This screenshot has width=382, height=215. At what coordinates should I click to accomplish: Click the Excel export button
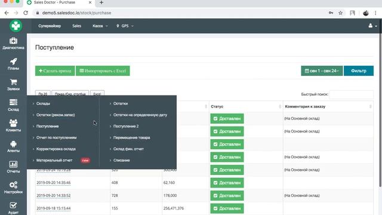click(97, 94)
